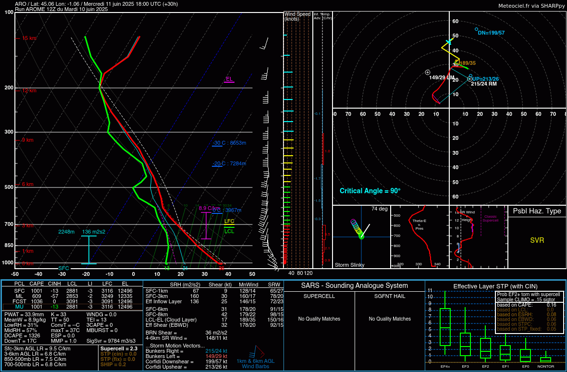Click the 'Run AROME 12Z du Mardi 10 juin 2025' line

coord(62,10)
